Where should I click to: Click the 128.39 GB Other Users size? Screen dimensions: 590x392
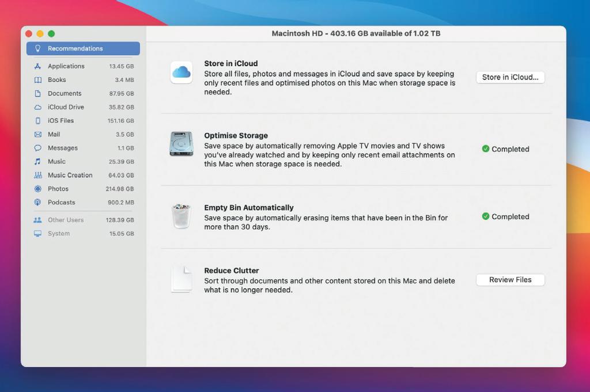[x=120, y=220]
